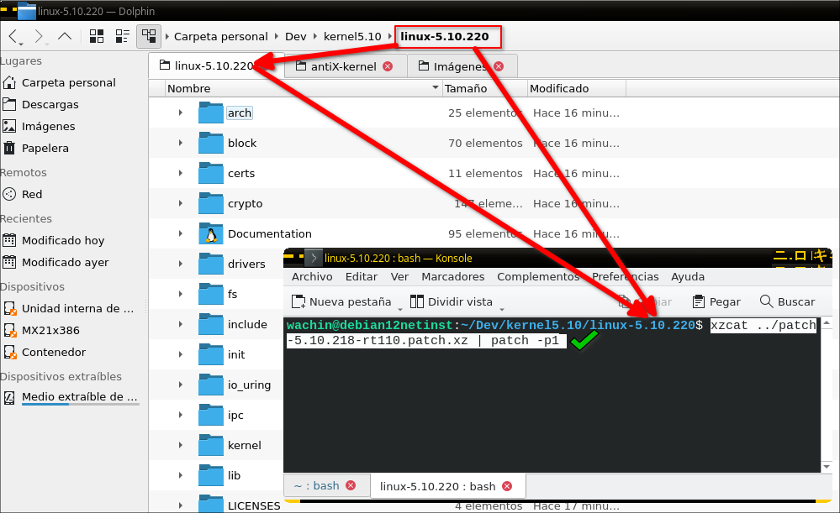
Task: Click Buscar search in Konsole toolbar
Action: point(788,301)
